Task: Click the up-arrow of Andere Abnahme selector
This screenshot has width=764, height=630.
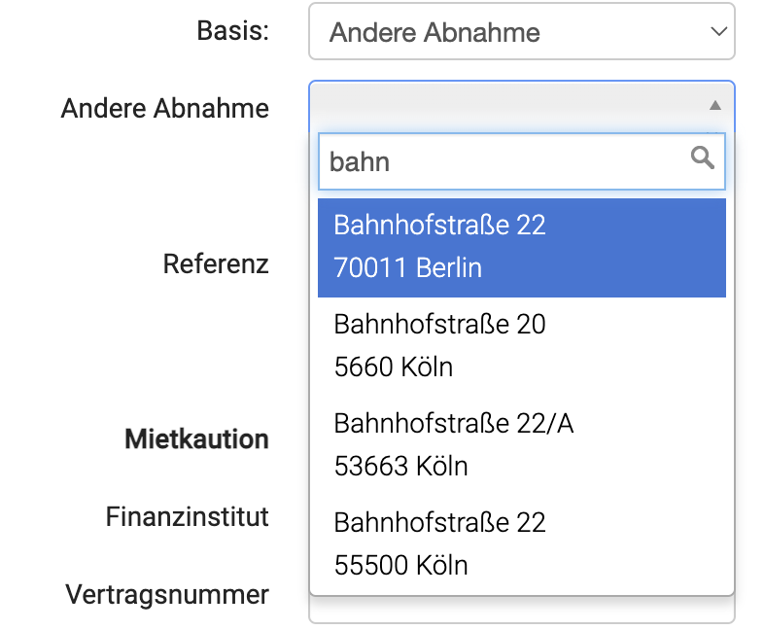Action: [714, 105]
